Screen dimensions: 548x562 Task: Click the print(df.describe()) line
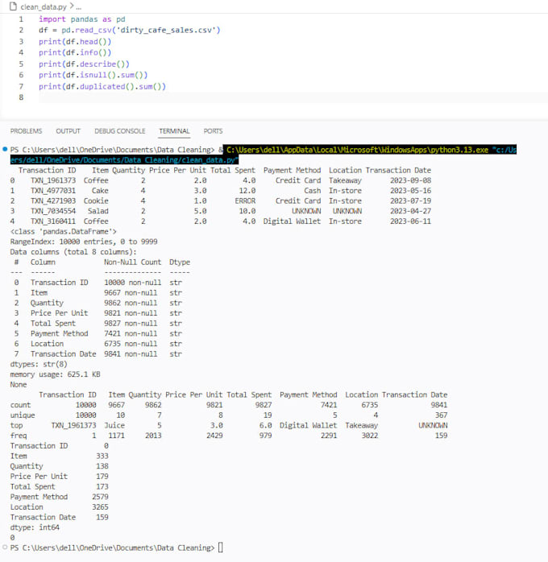click(x=84, y=64)
